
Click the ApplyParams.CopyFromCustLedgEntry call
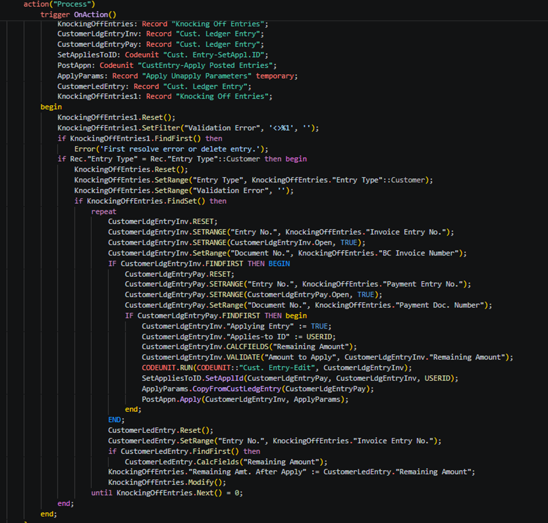[x=257, y=389]
